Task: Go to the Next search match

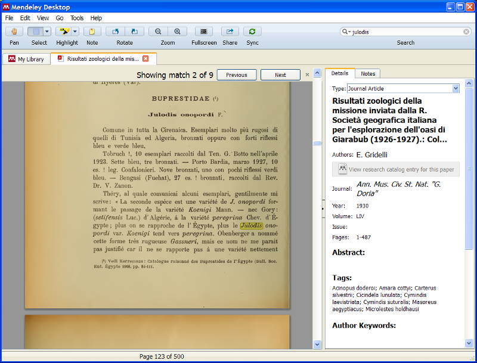Action: point(280,75)
